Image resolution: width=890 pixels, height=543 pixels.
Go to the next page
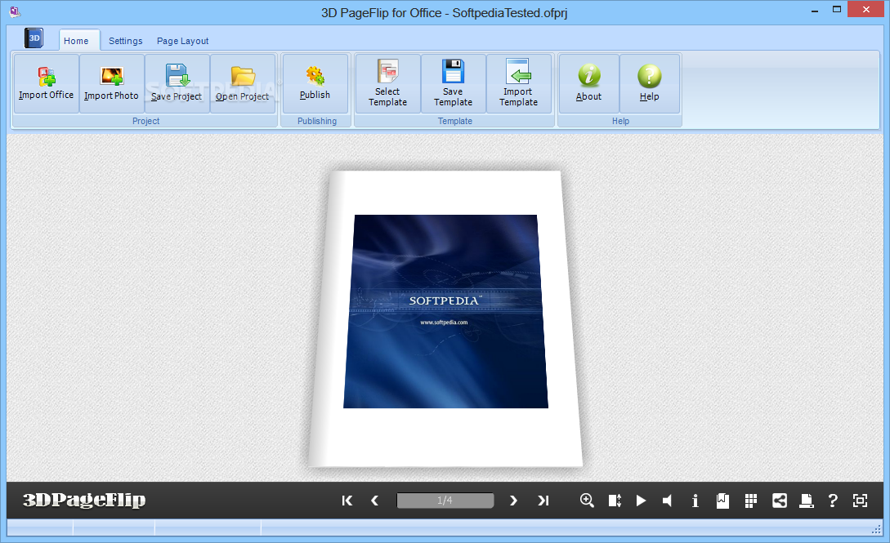pyautogui.click(x=514, y=501)
